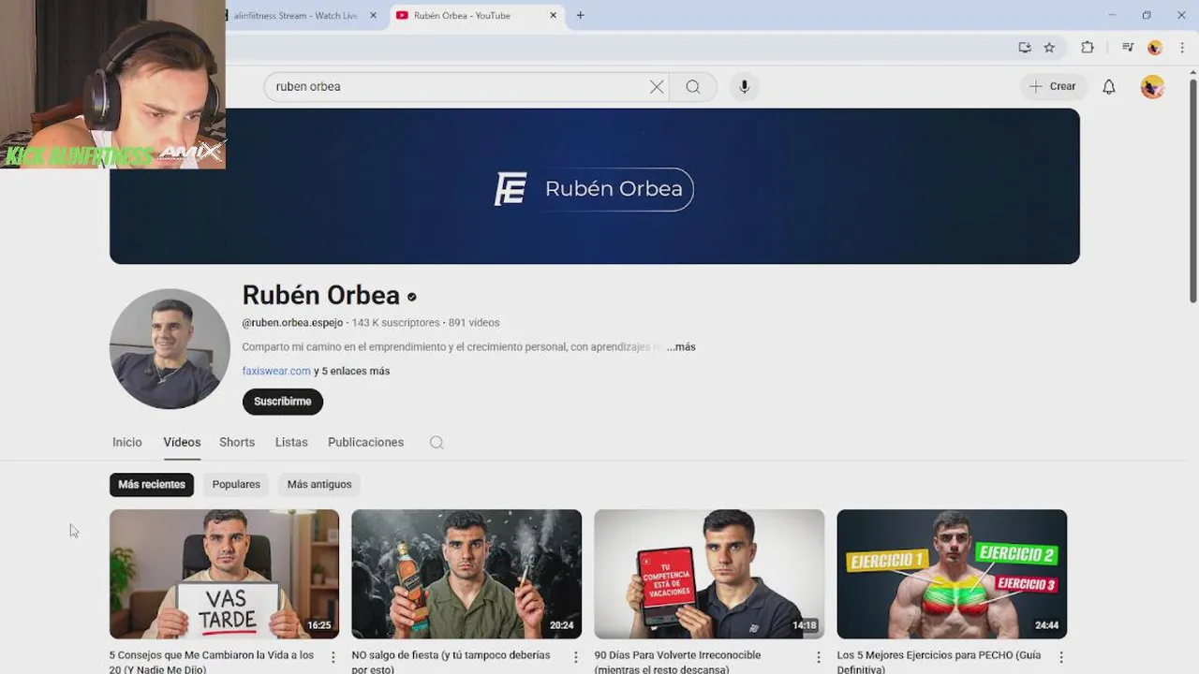The height and width of the screenshot is (674, 1199).
Task: Expand the channel description with ...más
Action: [681, 346]
